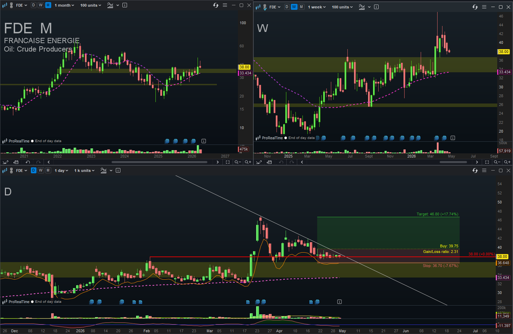
Task: Toggle D timeframe button in daily chart
Action: click(33, 171)
